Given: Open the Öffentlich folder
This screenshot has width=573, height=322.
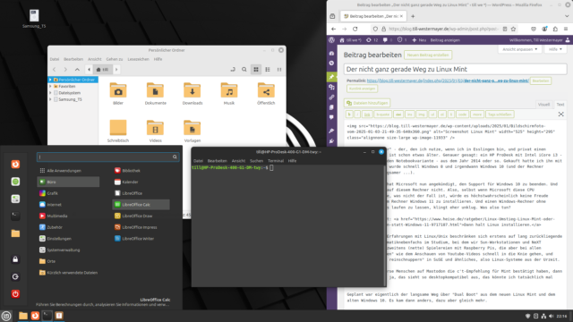Looking at the screenshot, I should tap(266, 94).
